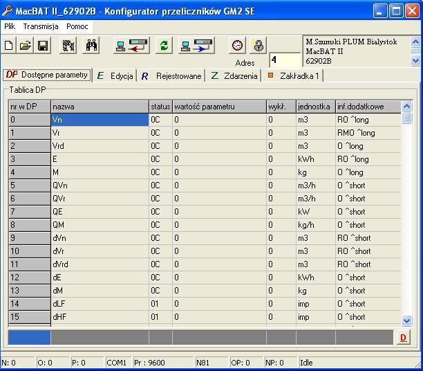Select the 'QE' name cell
This screenshot has height=371, width=423.
[100, 212]
